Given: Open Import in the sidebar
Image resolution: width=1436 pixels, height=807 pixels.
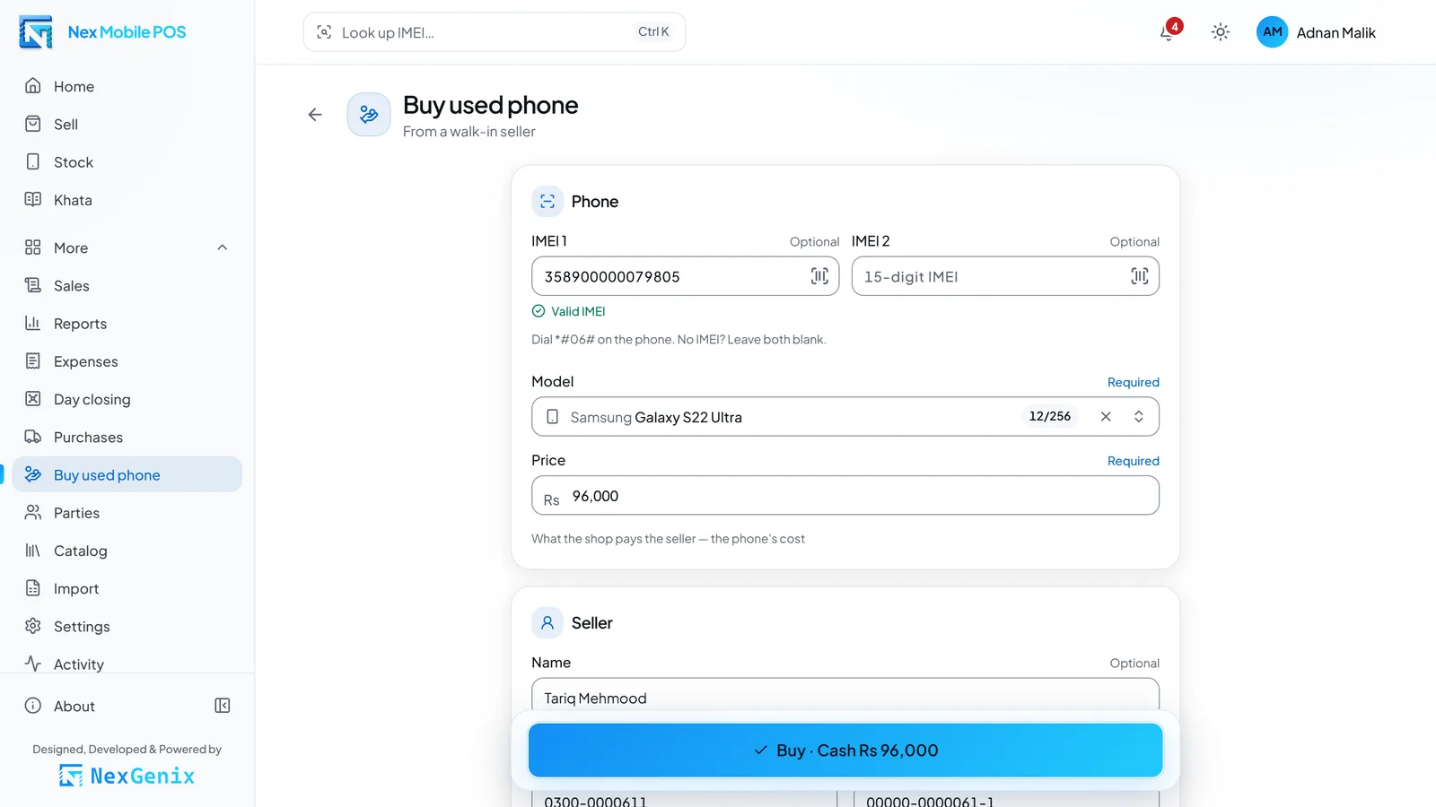Looking at the screenshot, I should click(x=127, y=588).
